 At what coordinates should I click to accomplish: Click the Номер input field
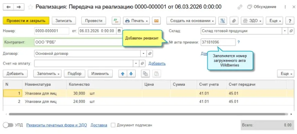click(52, 31)
